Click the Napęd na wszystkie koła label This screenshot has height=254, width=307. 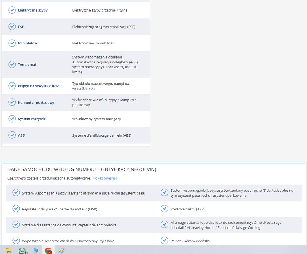pos(39,86)
